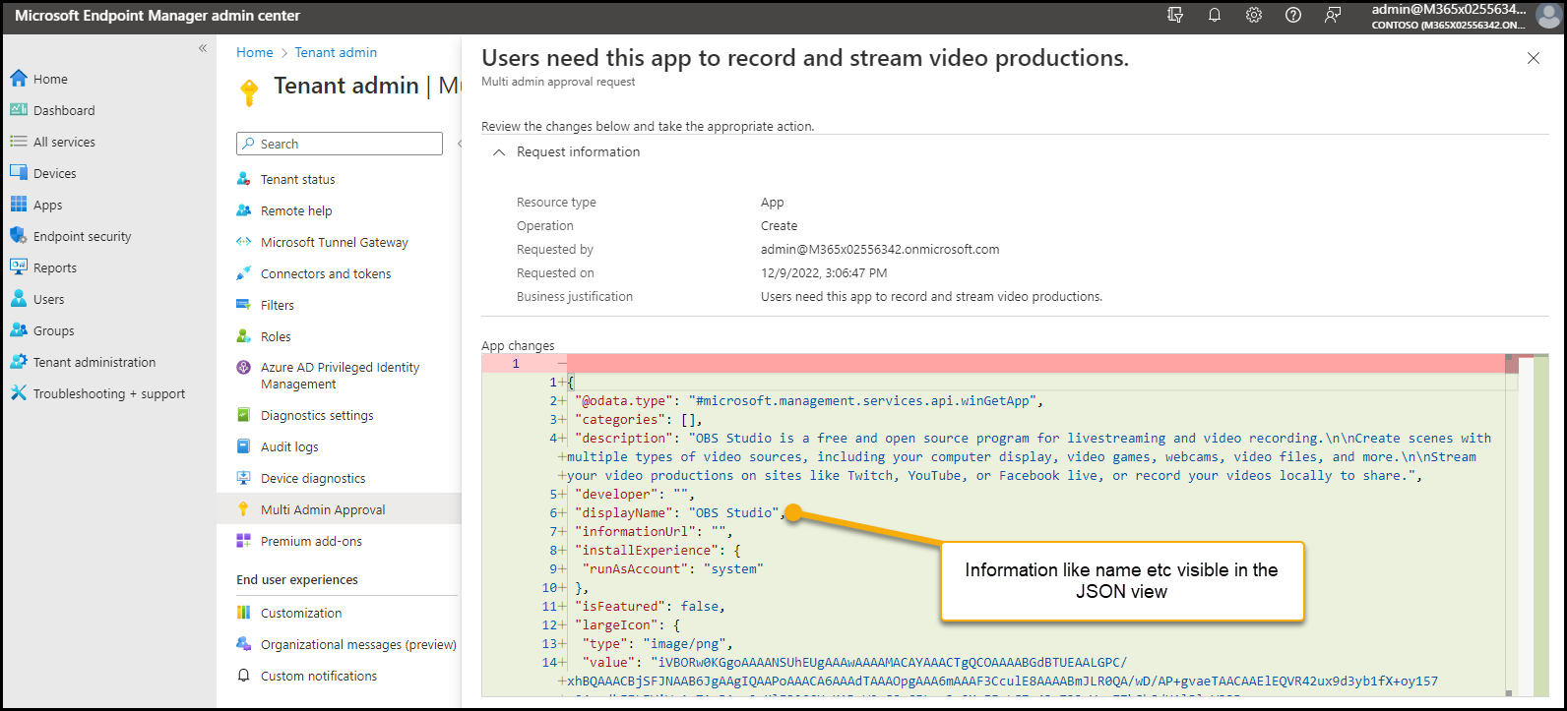Image resolution: width=1567 pixels, height=711 pixels.
Task: Click the End user experiences heading
Action: 297,579
